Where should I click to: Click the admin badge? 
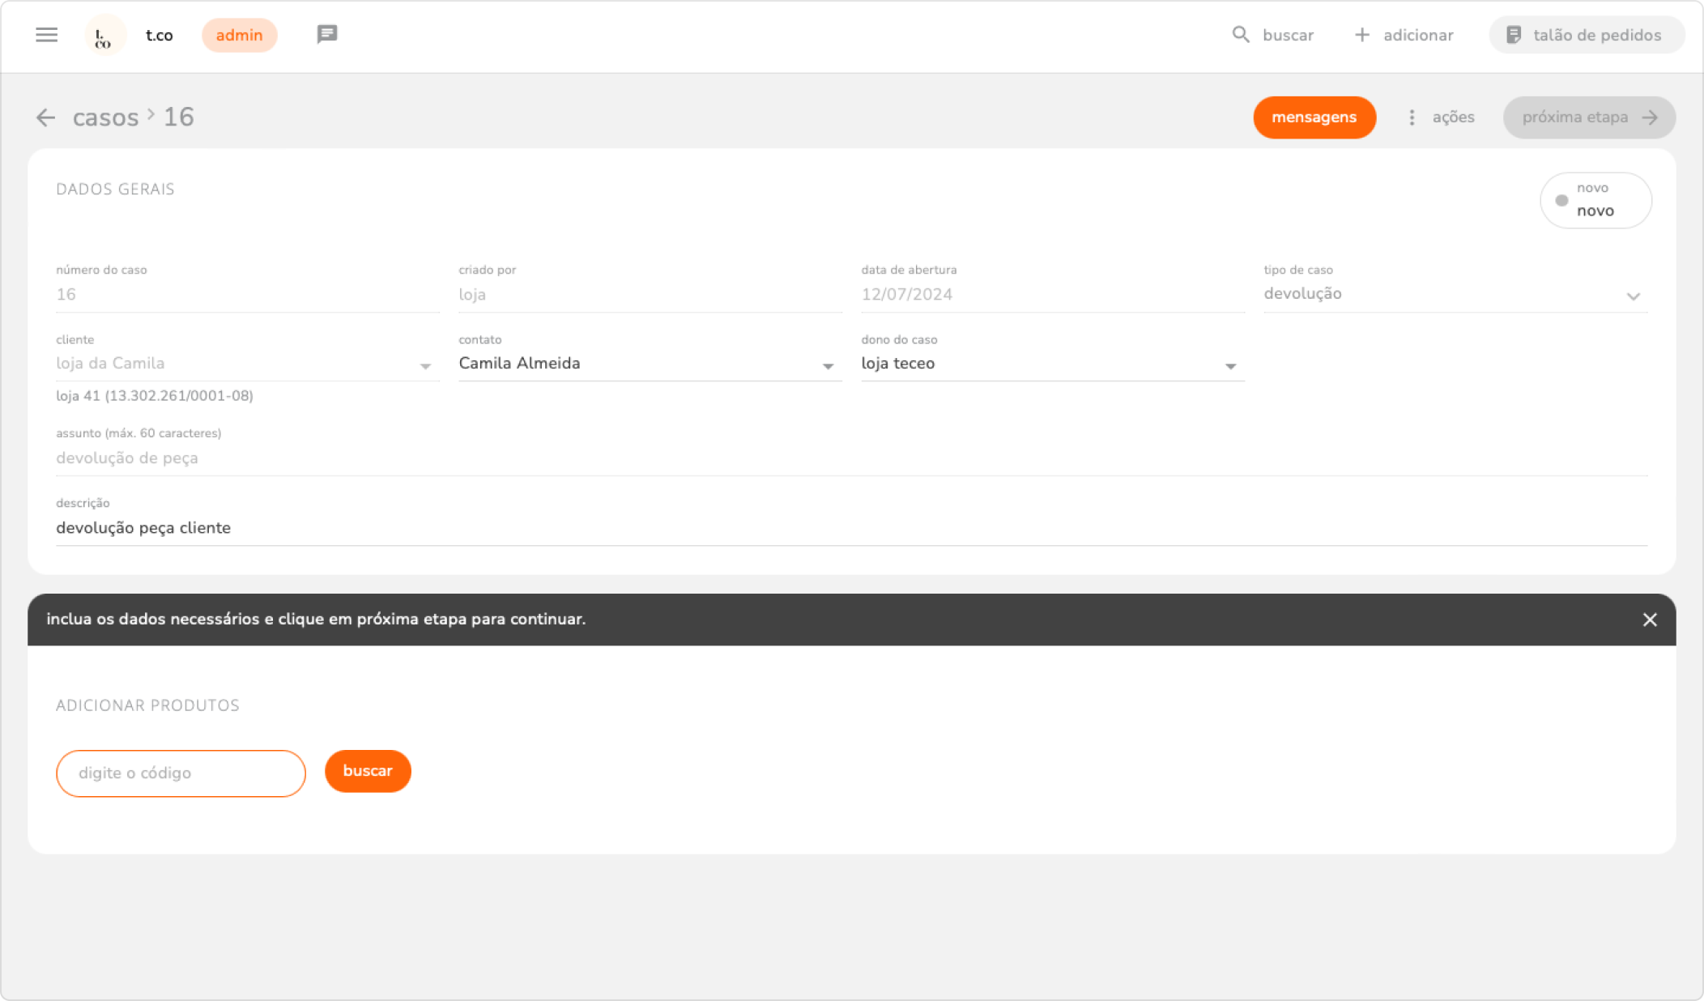(x=239, y=35)
